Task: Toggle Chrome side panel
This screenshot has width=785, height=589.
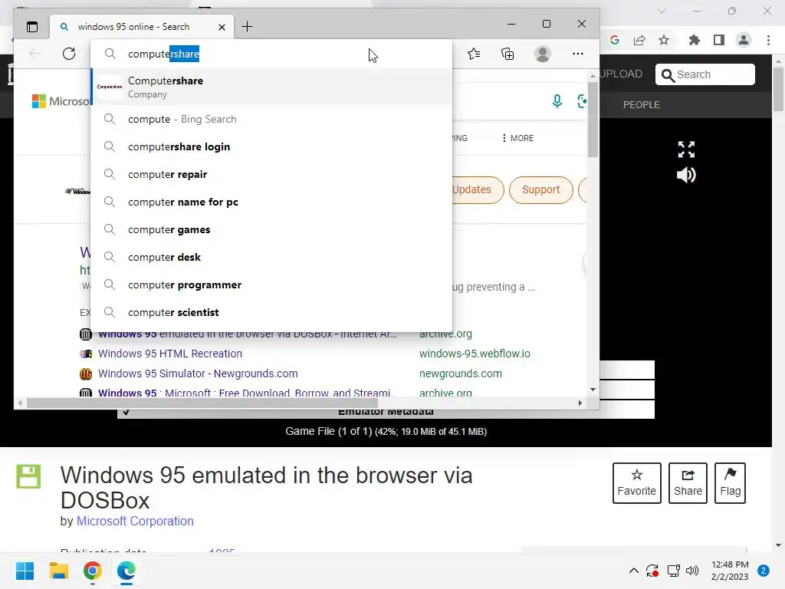Action: 719,40
